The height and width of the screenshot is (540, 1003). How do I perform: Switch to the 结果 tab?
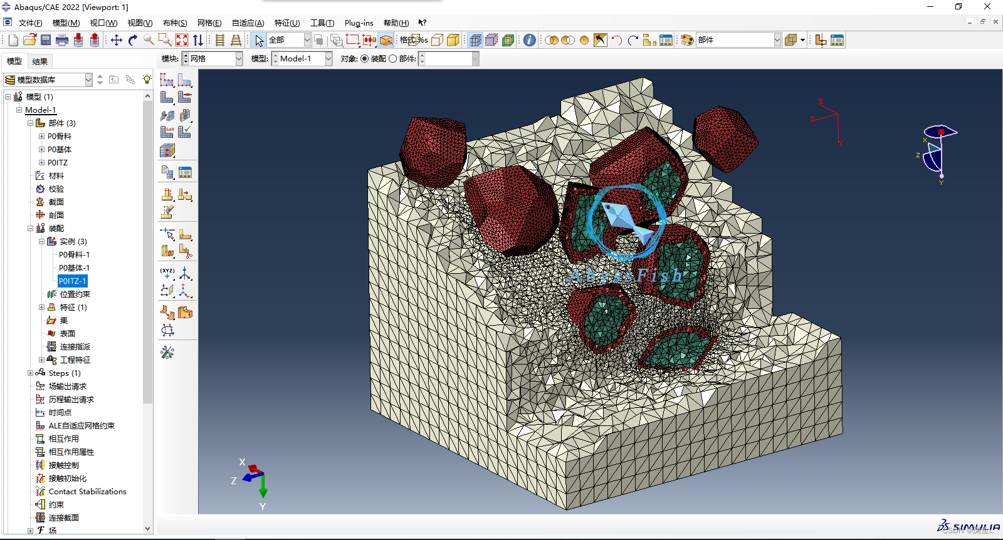40,61
